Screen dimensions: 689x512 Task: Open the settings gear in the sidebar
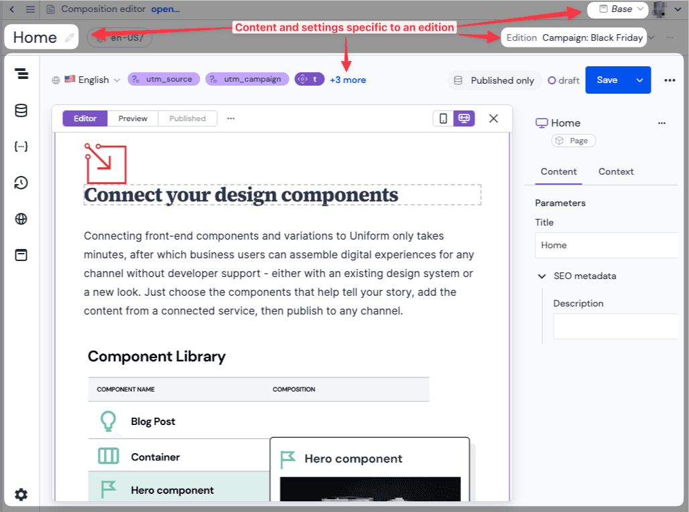coord(21,495)
